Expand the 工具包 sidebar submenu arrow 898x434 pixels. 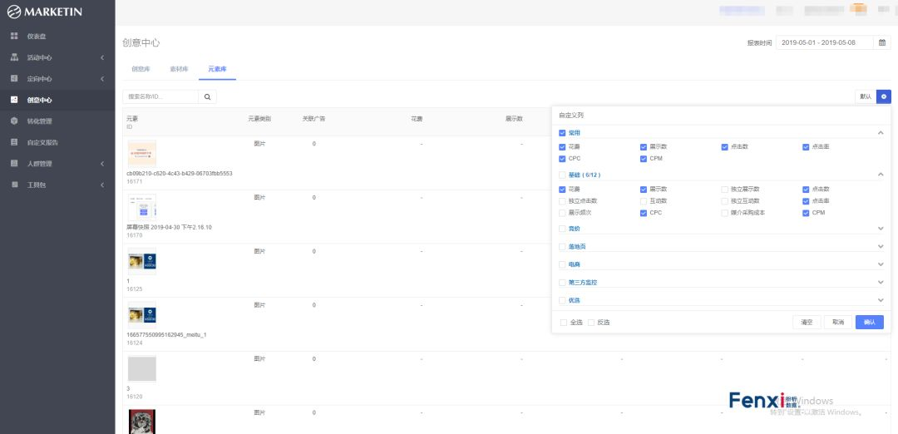[102, 185]
